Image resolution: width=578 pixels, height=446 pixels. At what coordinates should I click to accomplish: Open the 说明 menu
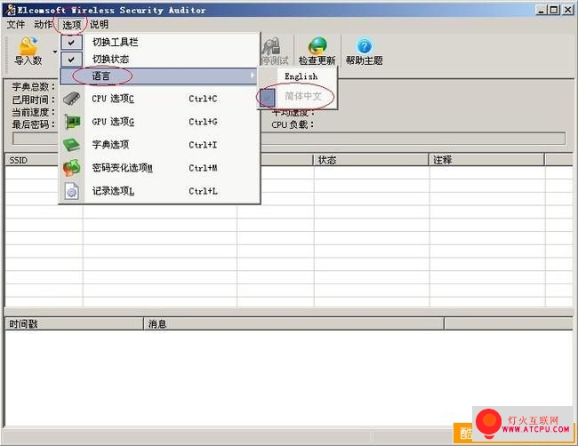point(99,24)
